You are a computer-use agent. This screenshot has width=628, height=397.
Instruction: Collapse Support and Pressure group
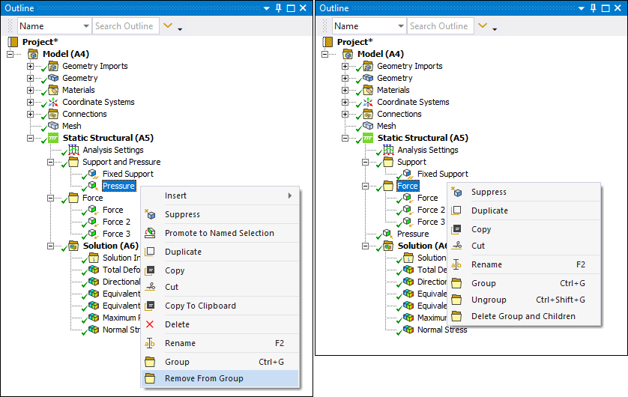click(50, 162)
